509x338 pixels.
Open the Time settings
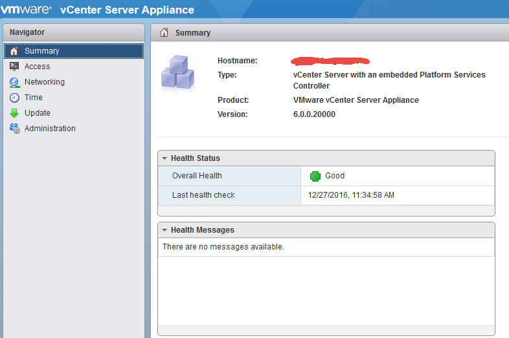pyautogui.click(x=74, y=98)
